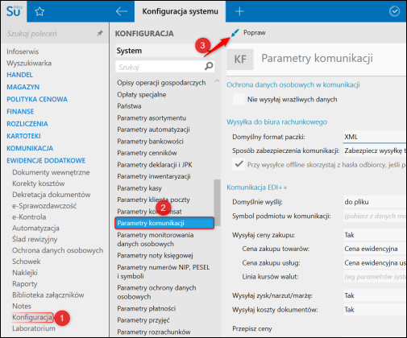Screen dimensions: 407x338
Task: Enable Nie wysyłaj wrażliwych danych checkbox
Action: [239, 99]
